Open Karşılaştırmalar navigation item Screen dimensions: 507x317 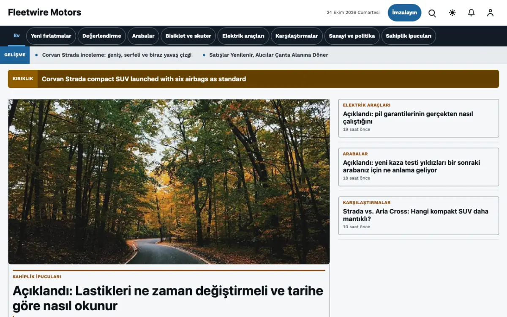[297, 36]
